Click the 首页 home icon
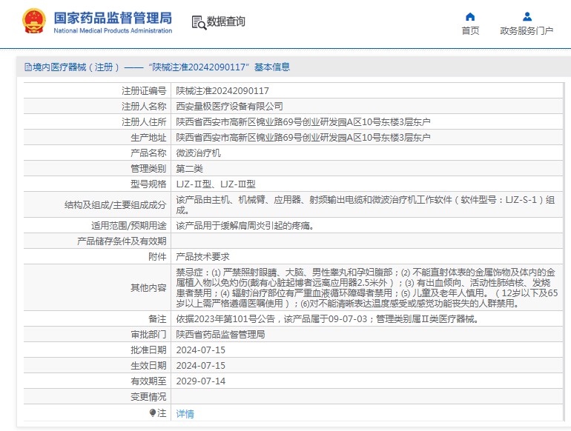The width and height of the screenshot is (571, 431). 470,17
